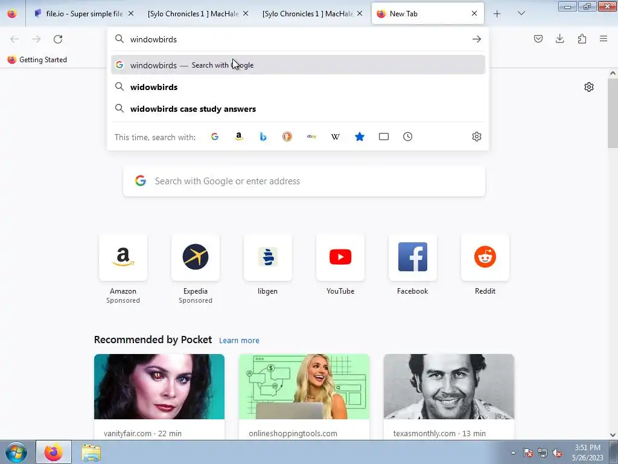
Task: Open the Save to Pocket icon
Action: click(538, 39)
